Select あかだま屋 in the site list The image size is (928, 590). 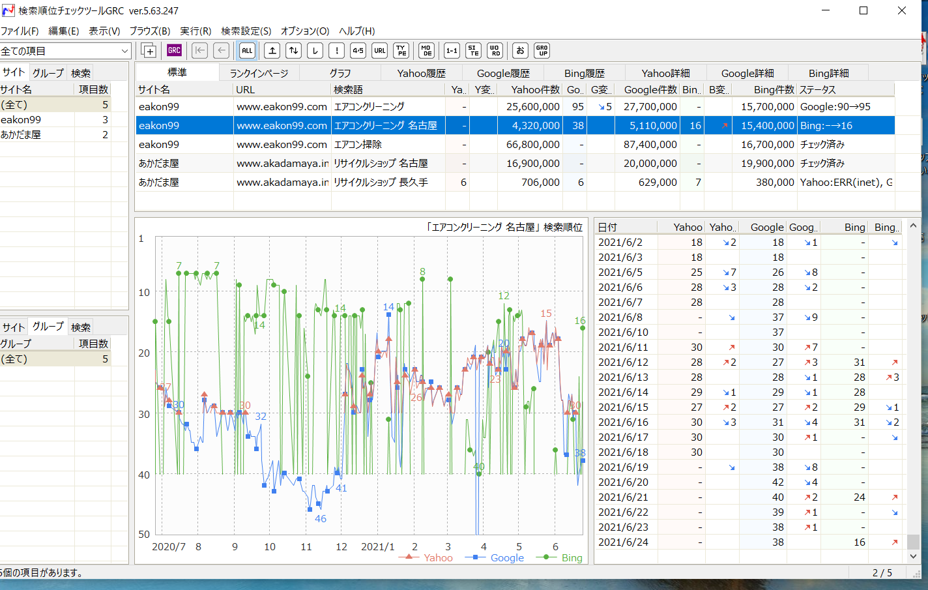click(21, 134)
